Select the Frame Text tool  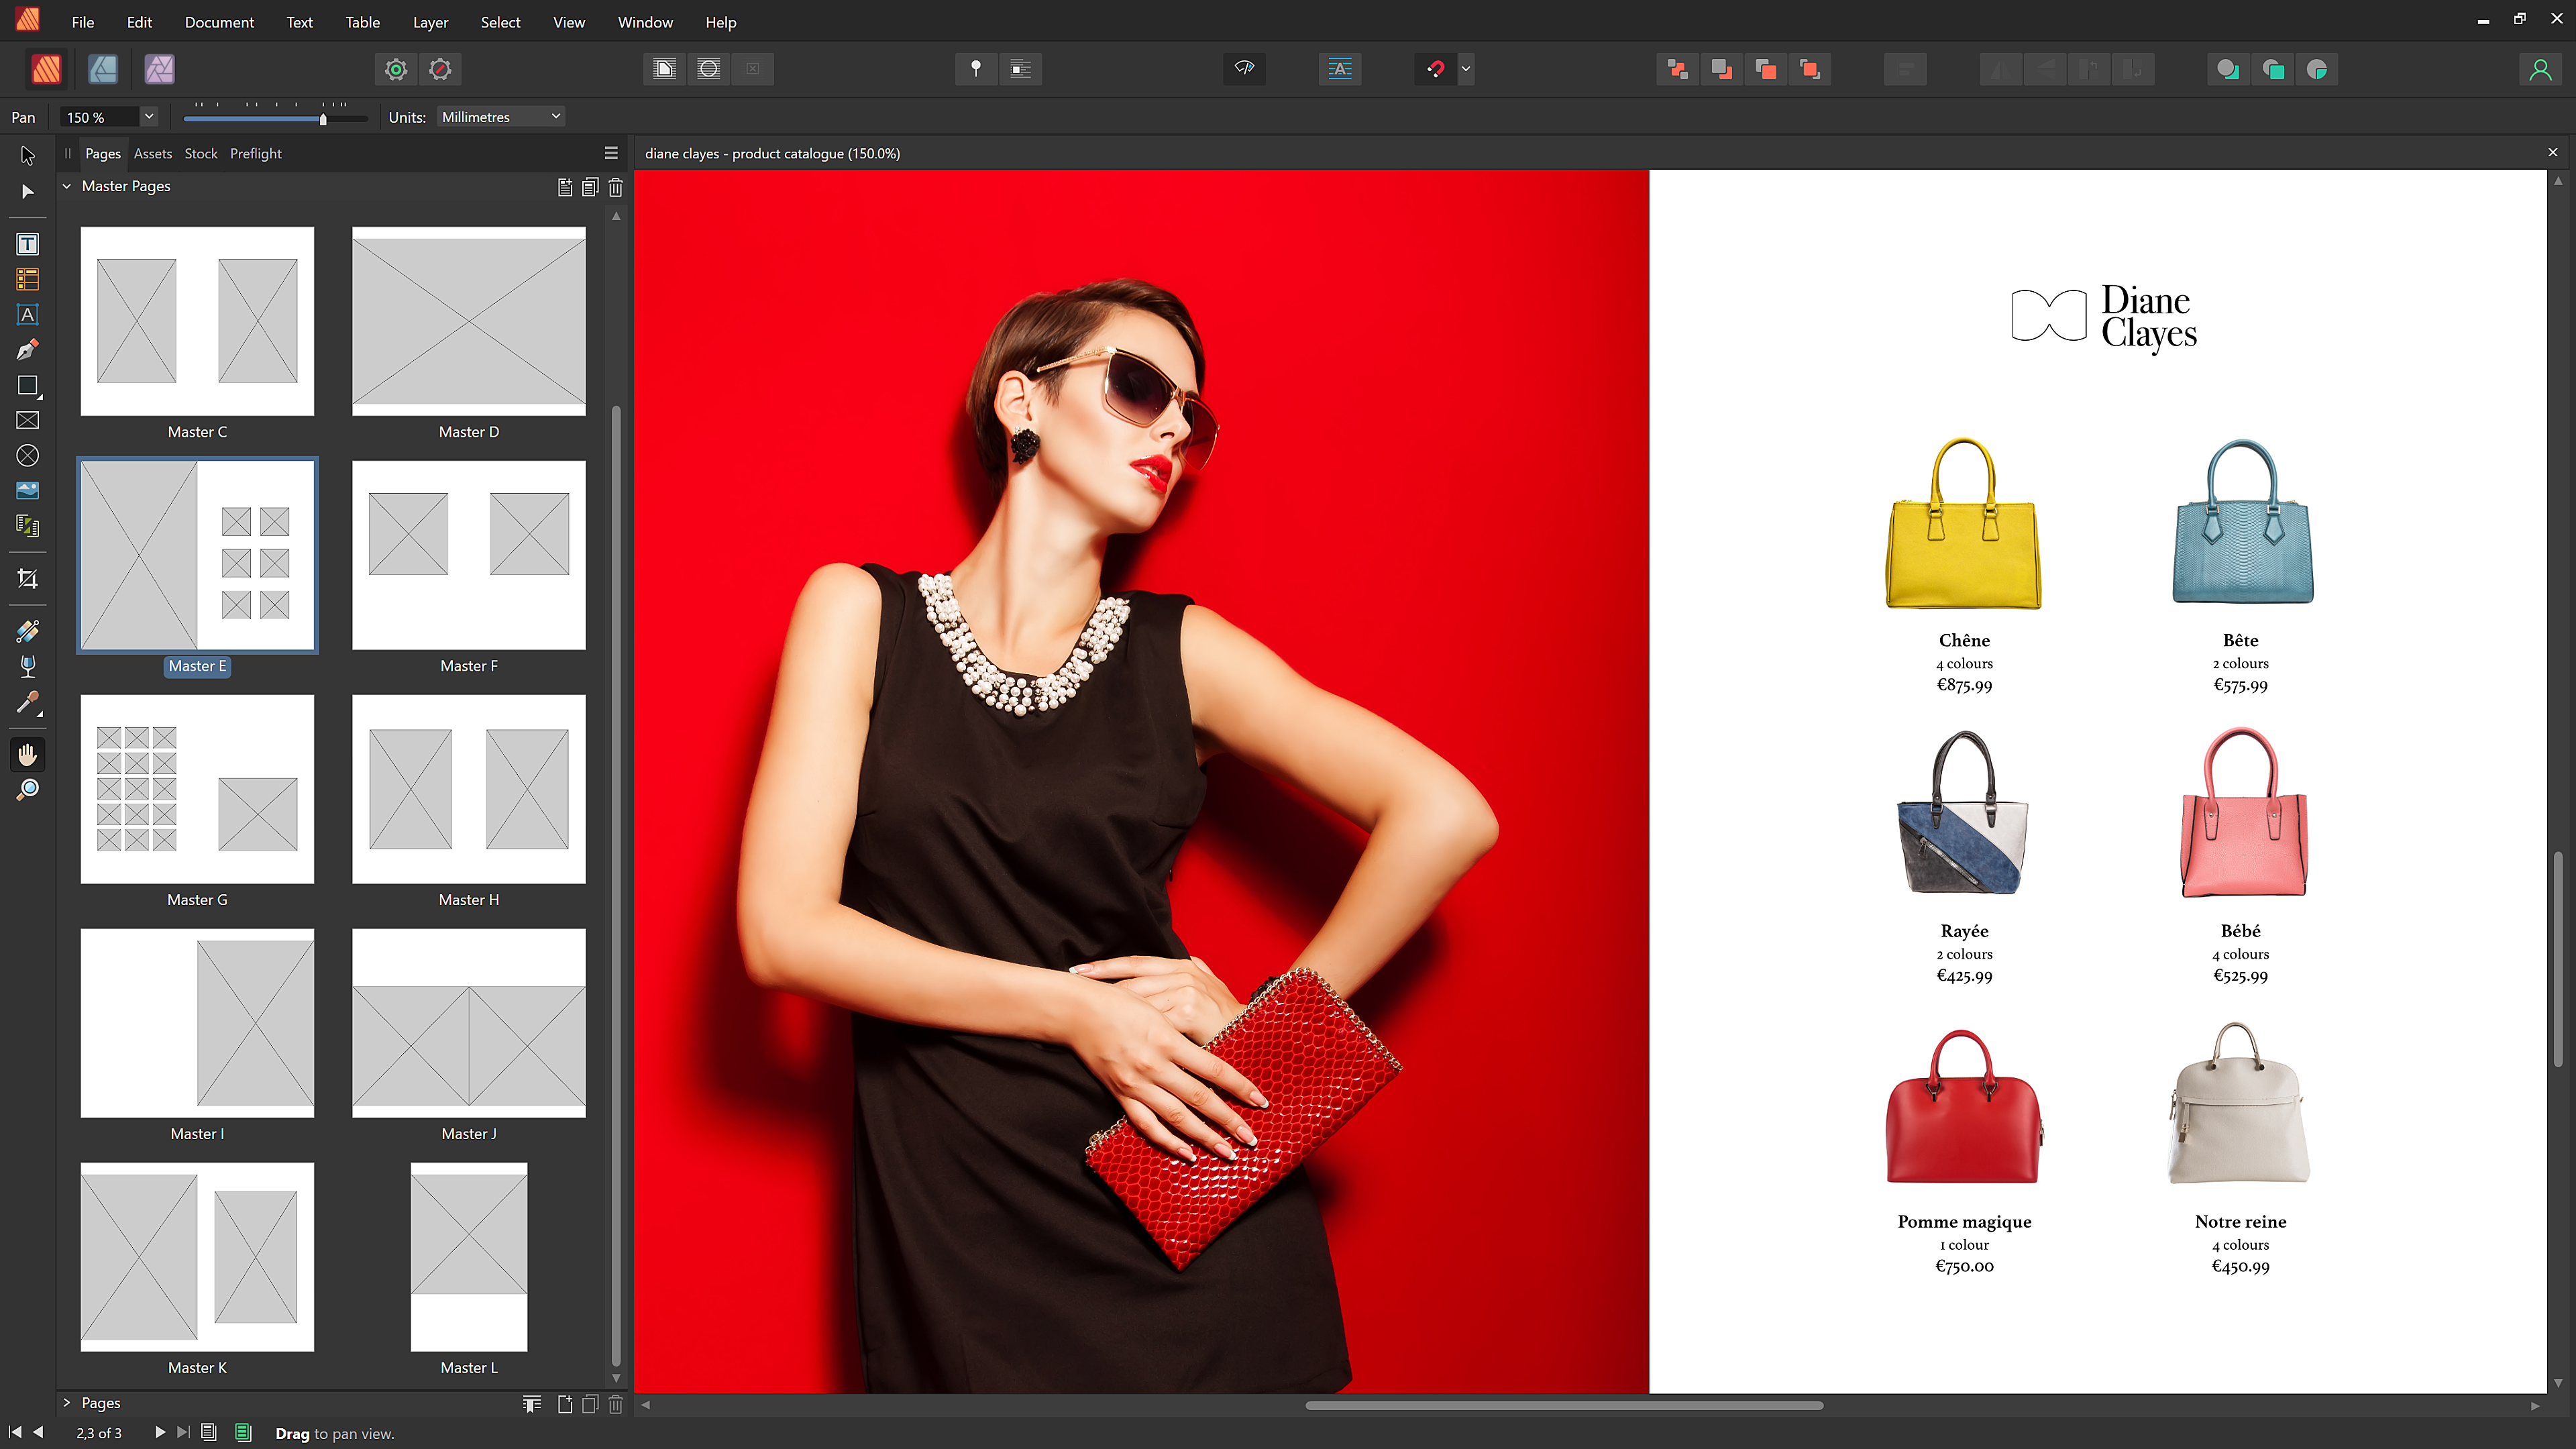click(x=27, y=243)
